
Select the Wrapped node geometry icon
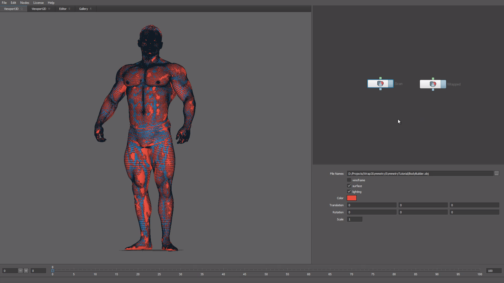(433, 84)
